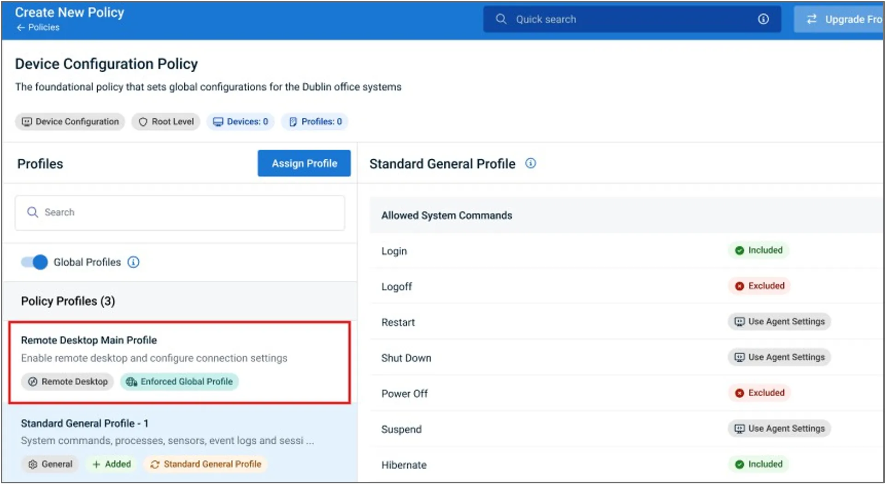Click the Excluded status for Power Off

coord(760,393)
